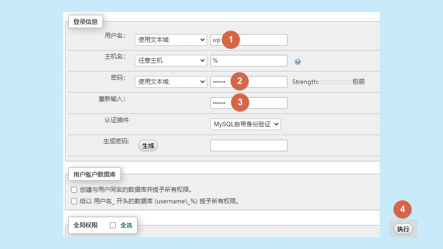The image size is (443, 249).
Task: Open the 用户名 使用文本域 dropdown
Action: pyautogui.click(x=171, y=40)
